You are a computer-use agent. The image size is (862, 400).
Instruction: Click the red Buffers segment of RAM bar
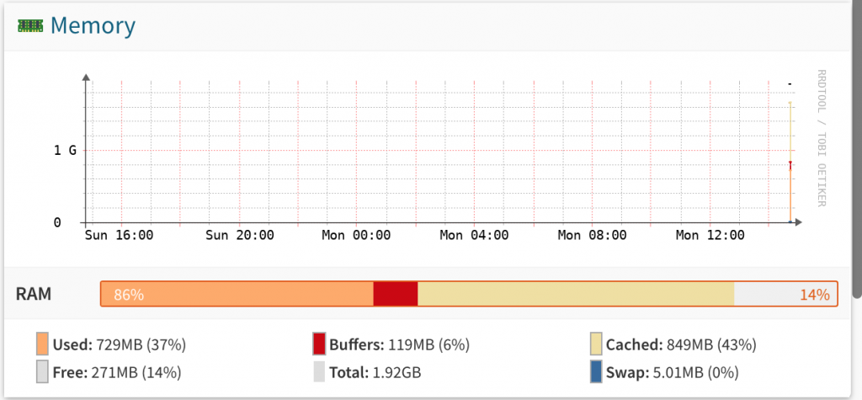396,294
